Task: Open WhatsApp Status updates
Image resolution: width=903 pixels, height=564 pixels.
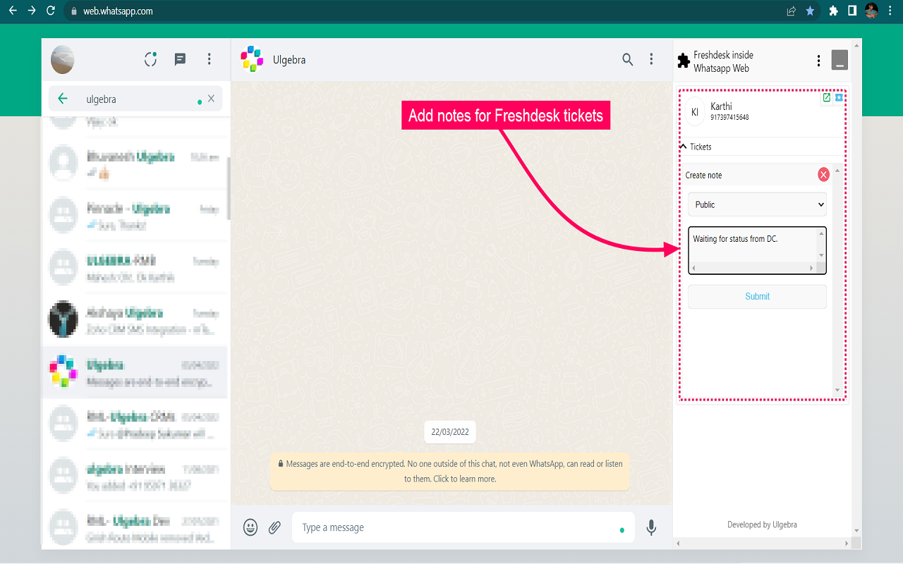Action: 150,59
